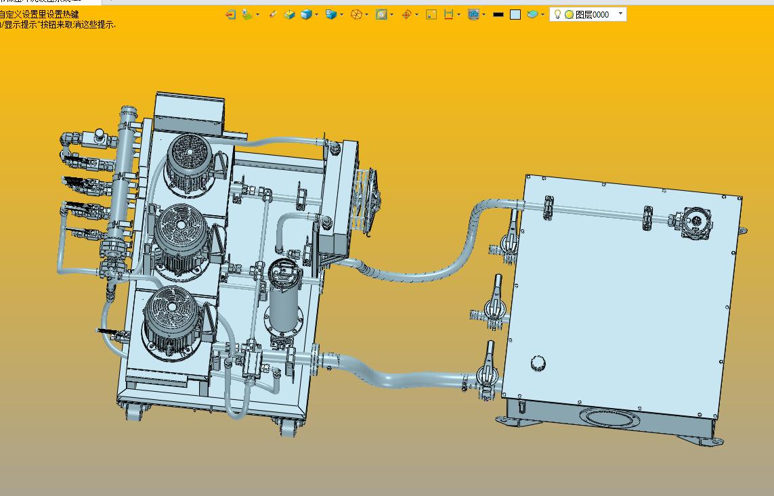Click the large tank box in the 3D model

622,300
